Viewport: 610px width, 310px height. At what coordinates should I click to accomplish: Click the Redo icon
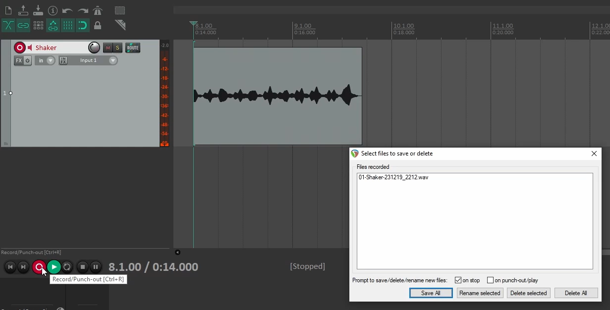pyautogui.click(x=82, y=10)
